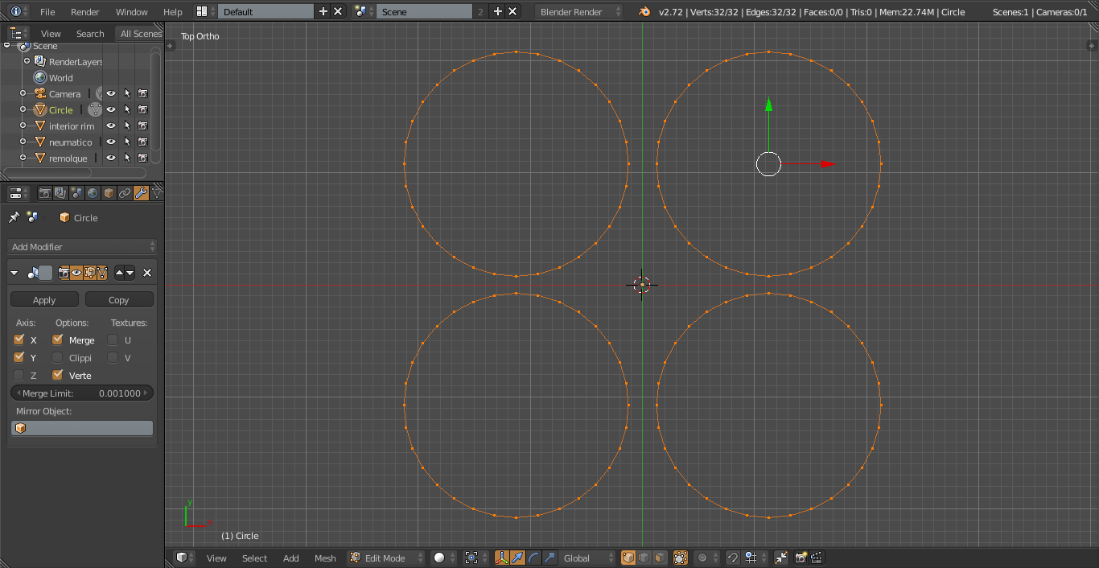Viewport: 1099px width, 568px height.
Task: Click the Apply modifier button
Action: 44,300
